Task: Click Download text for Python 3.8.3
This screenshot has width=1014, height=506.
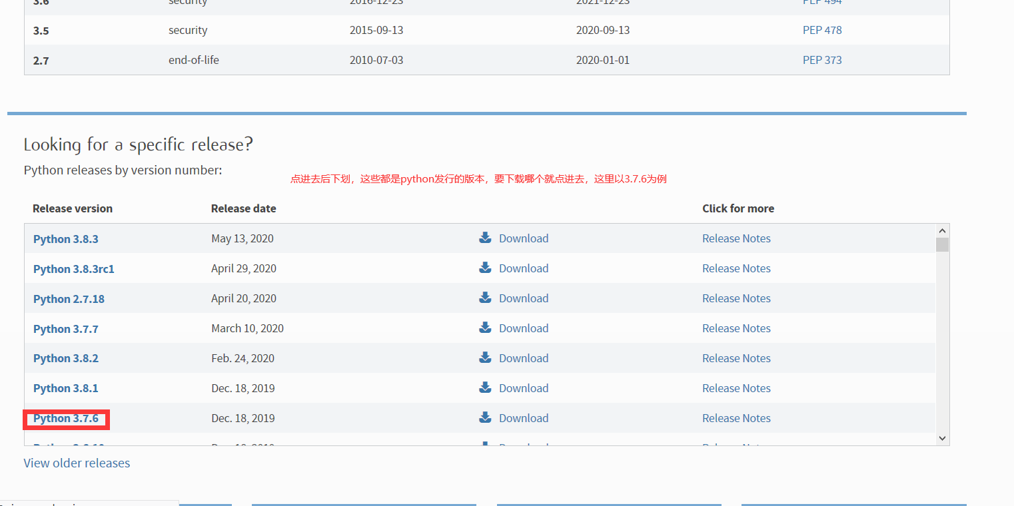Action: tap(524, 238)
